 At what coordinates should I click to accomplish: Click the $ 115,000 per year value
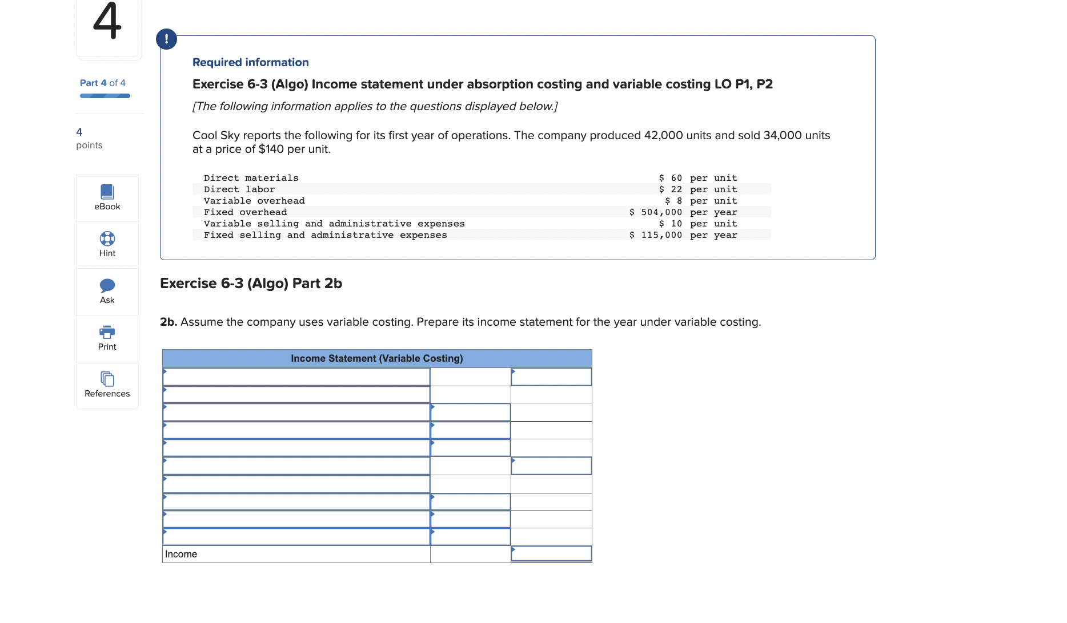(683, 235)
